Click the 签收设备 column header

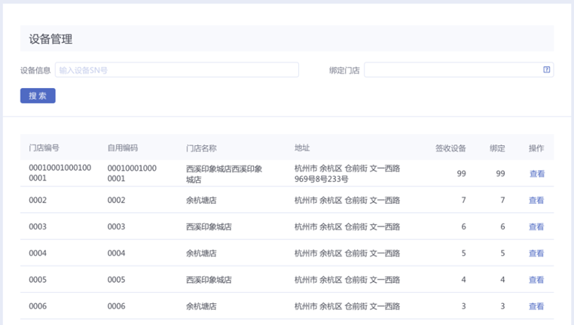point(450,148)
